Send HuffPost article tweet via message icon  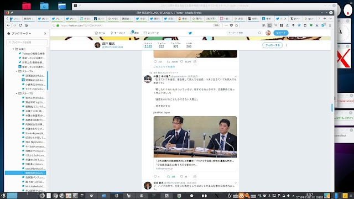(x=195, y=177)
